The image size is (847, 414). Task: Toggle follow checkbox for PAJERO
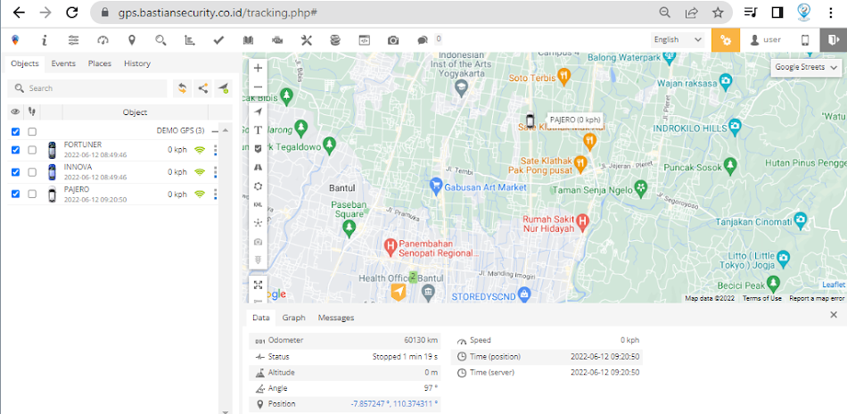pos(32,194)
